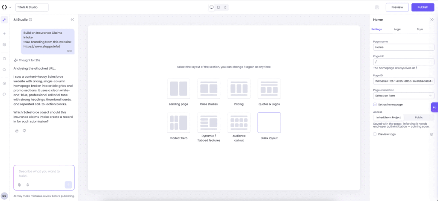Screen dimensions: 438x201
Task: Open the Page orientation dropdown
Action: 404,96
